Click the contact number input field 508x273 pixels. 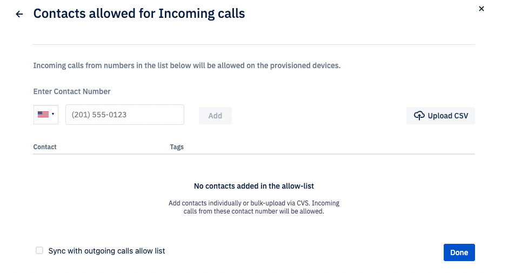pos(125,115)
